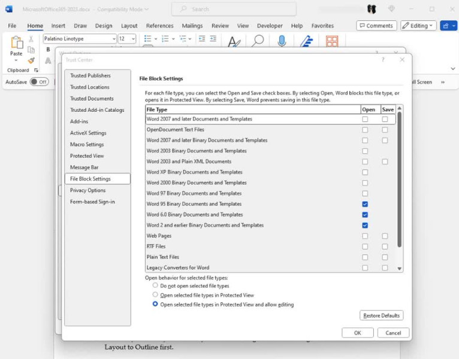Image resolution: width=459 pixels, height=359 pixels.
Task: Click the diamond premium icon in title bar
Action: pyautogui.click(x=391, y=9)
